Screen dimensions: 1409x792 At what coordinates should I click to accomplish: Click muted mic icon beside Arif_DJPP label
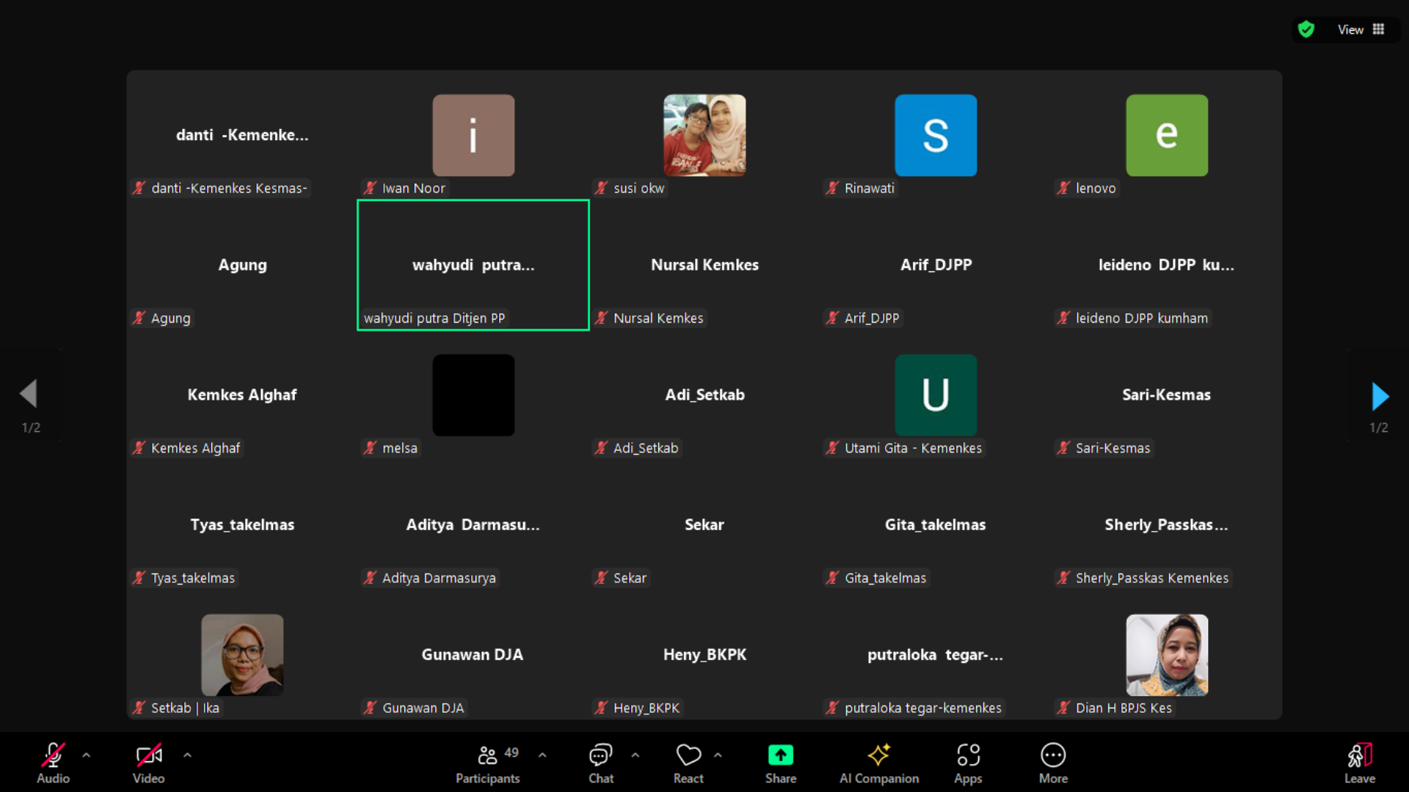832,318
